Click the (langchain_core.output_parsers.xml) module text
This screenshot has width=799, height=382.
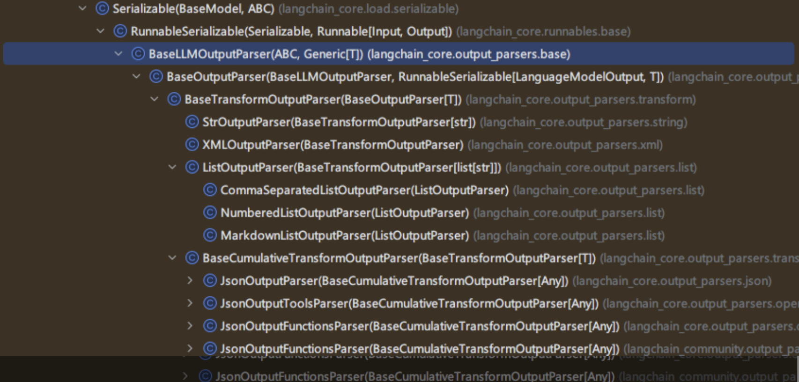click(565, 145)
